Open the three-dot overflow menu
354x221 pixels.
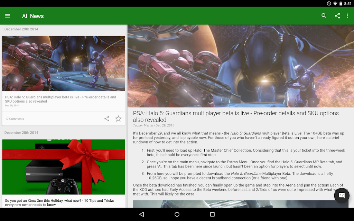(347, 16)
